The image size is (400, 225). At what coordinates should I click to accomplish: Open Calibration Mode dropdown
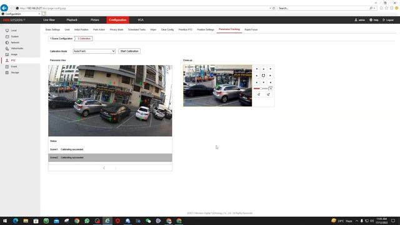point(94,51)
